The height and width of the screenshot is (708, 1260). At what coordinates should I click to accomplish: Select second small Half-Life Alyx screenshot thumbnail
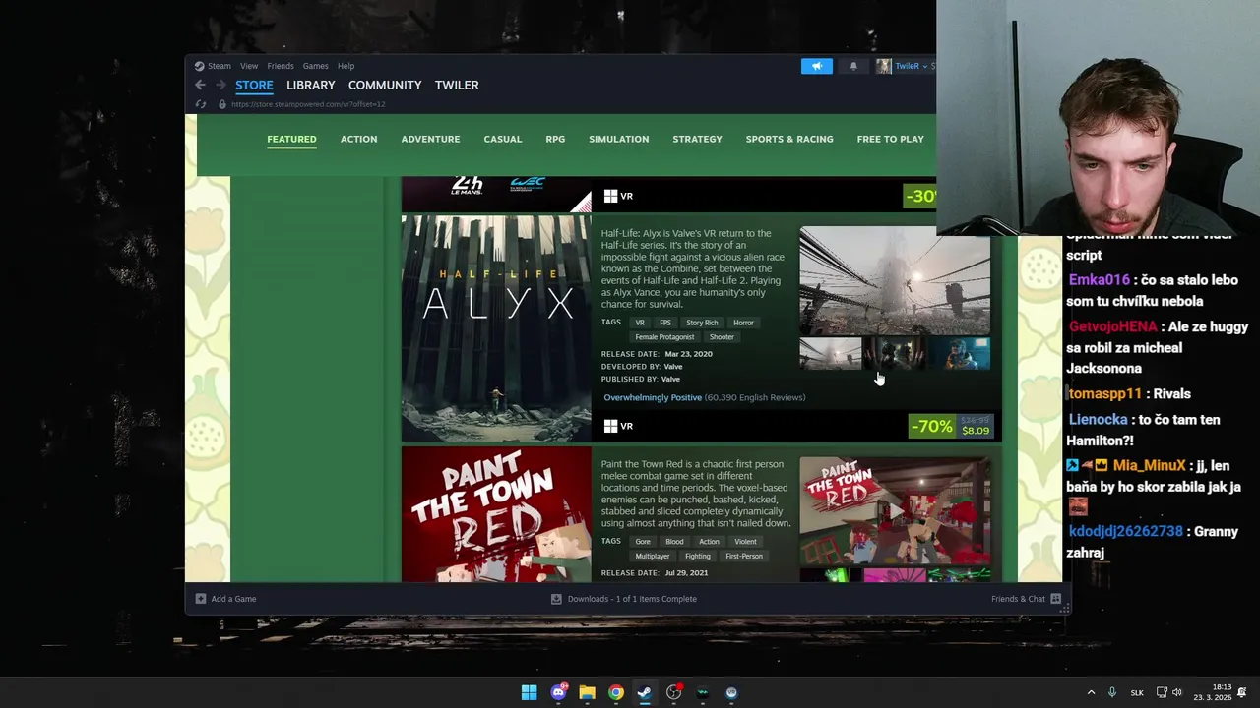coord(895,354)
